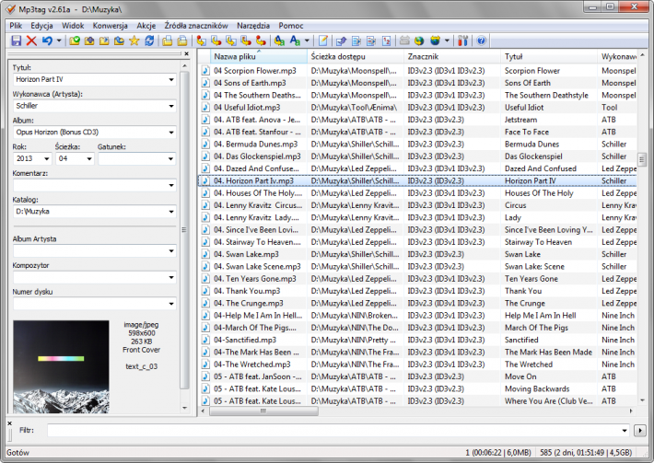Open options with the tools icon

pos(463,41)
